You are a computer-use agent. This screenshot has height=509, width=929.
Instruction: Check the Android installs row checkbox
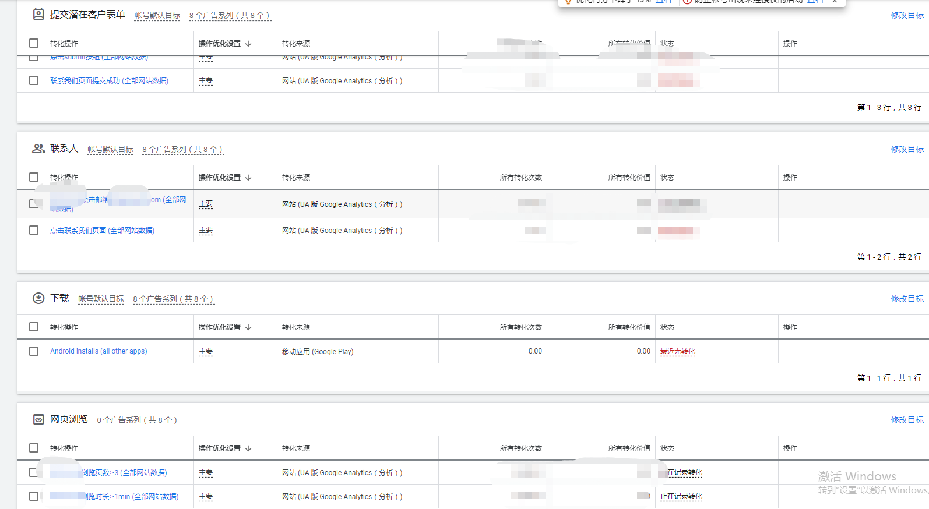pos(34,351)
